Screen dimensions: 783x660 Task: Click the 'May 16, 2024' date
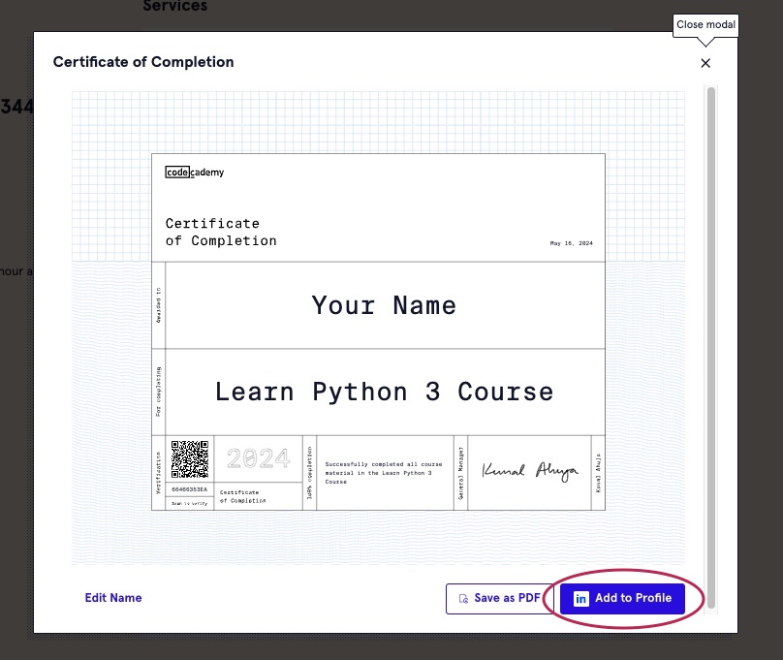point(572,243)
